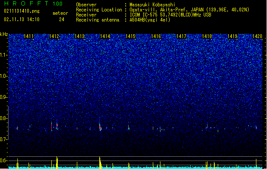Image resolution: width=267 pixels, height=169 pixels.
Task: Click the 0.9 kHz axis label
Action: [4, 97]
